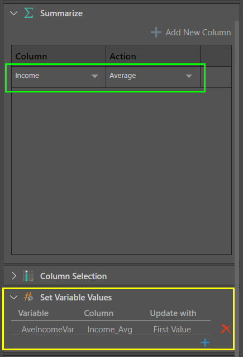Click the Add New Column plus icon

pos(156,33)
